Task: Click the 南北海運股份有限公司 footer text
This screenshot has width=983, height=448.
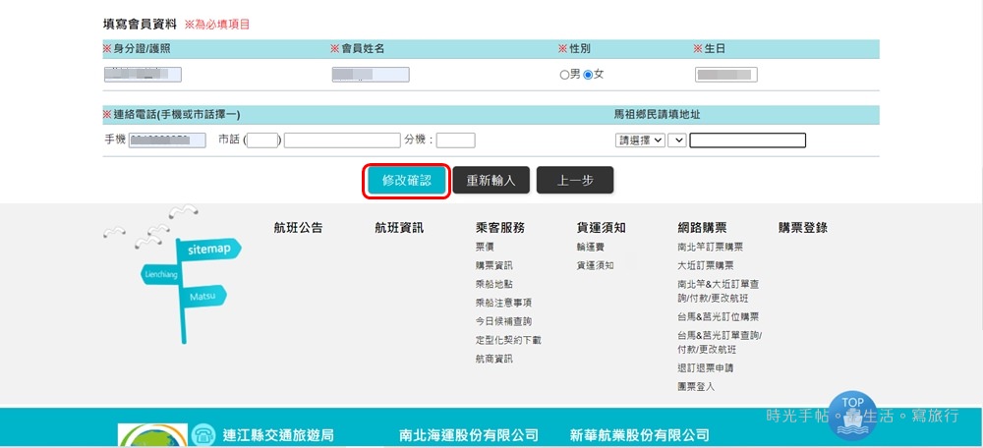Action: pos(469,435)
